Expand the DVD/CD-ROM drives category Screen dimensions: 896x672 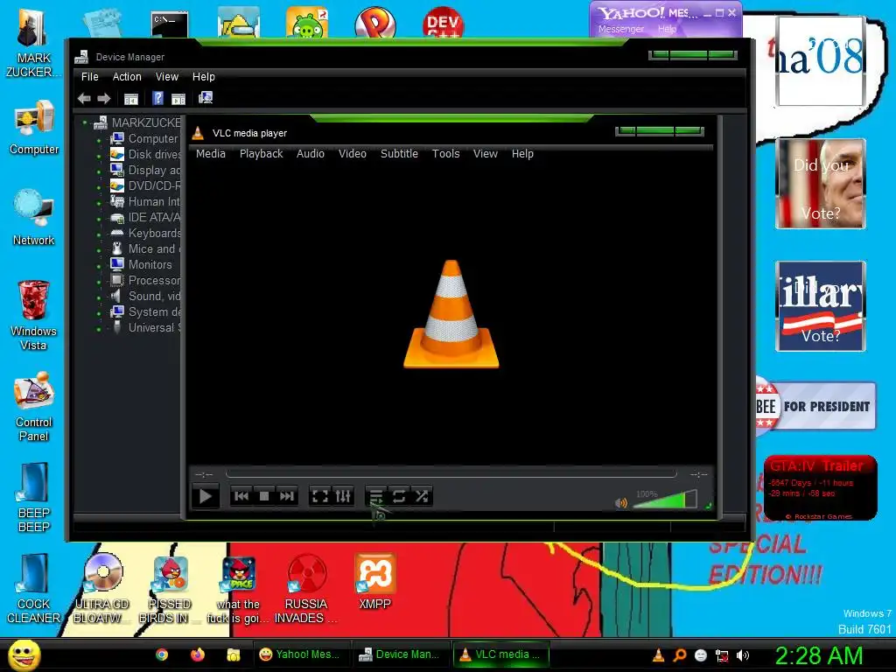pyautogui.click(x=99, y=186)
